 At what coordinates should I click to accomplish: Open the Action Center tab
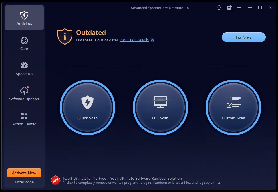[x=24, y=119]
